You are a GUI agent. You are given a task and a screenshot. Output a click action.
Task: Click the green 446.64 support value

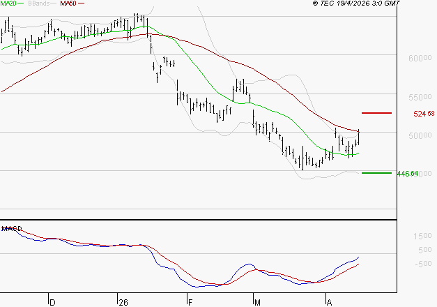408,174
